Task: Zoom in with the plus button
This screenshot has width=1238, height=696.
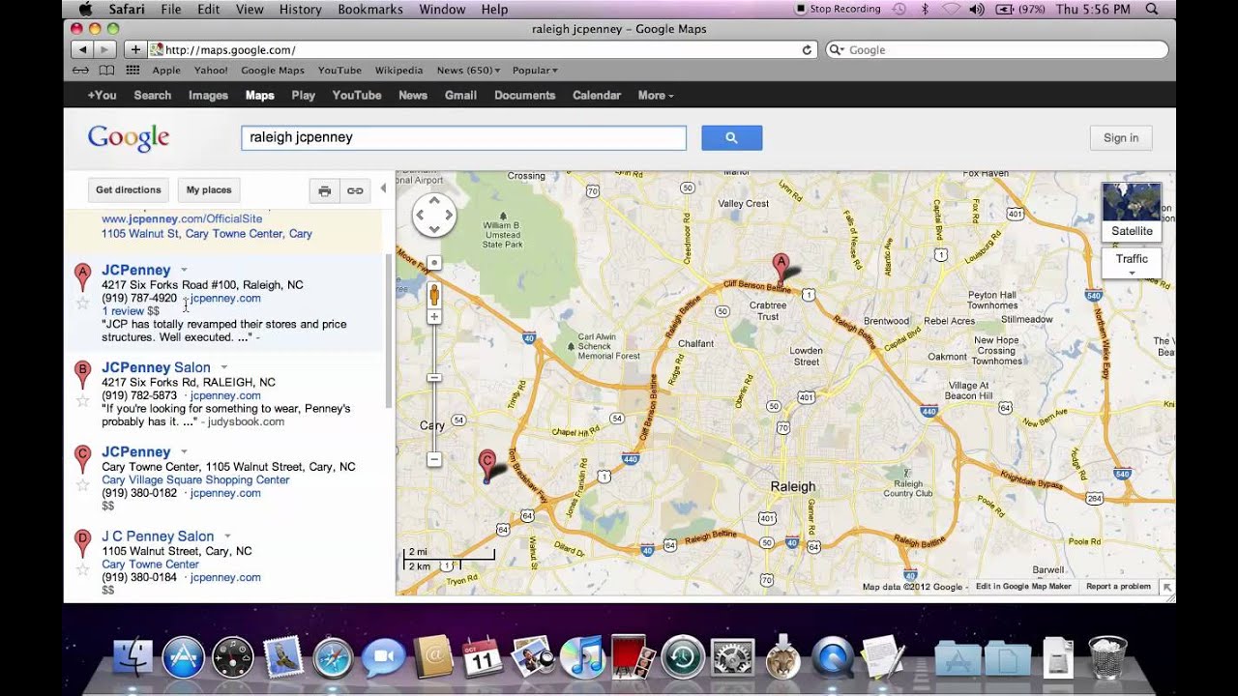Action: (434, 317)
